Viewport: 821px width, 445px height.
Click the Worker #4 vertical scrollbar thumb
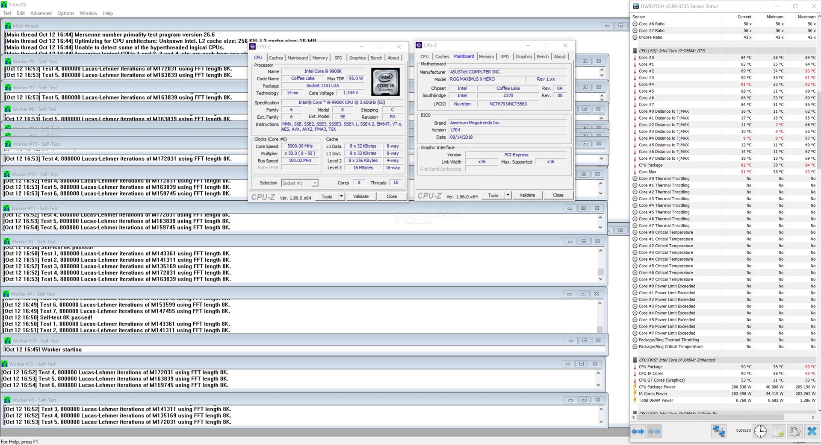click(x=600, y=329)
